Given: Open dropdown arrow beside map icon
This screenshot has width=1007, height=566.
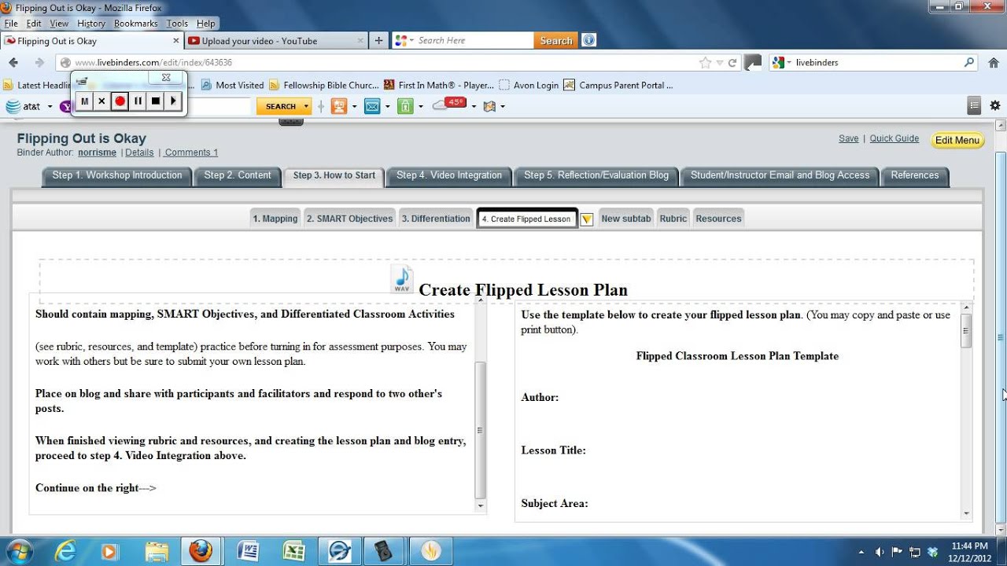Looking at the screenshot, I should (503, 107).
